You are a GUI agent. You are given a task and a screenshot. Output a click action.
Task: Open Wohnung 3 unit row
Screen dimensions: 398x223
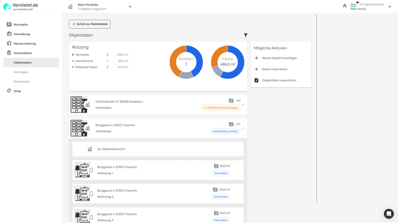[x=158, y=215]
